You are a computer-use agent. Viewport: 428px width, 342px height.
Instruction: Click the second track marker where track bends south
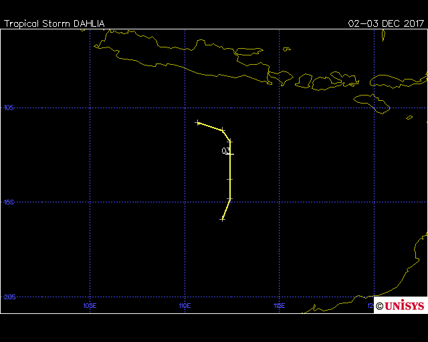pos(223,130)
